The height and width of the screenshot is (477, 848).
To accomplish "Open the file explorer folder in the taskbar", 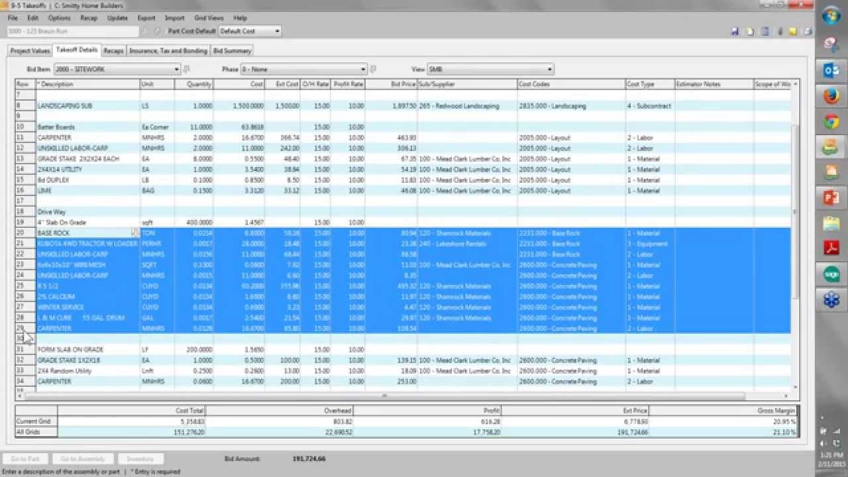I will pos(831,223).
